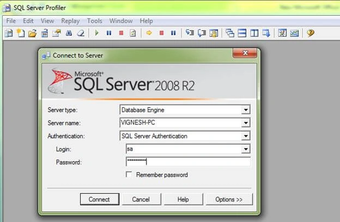The width and height of the screenshot is (340, 222).
Task: Expand the Authentication dropdown arrow
Action: click(x=246, y=136)
